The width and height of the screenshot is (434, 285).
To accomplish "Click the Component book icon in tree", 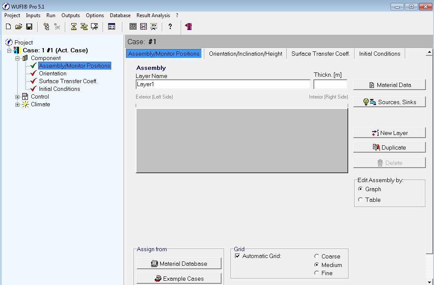I will pyautogui.click(x=25, y=58).
